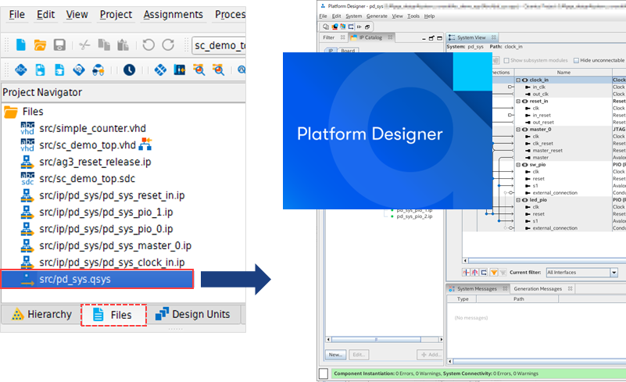Enable Hide unconnectable checkbox
Image resolution: width=626 pixels, height=382 pixels.
[x=576, y=60]
